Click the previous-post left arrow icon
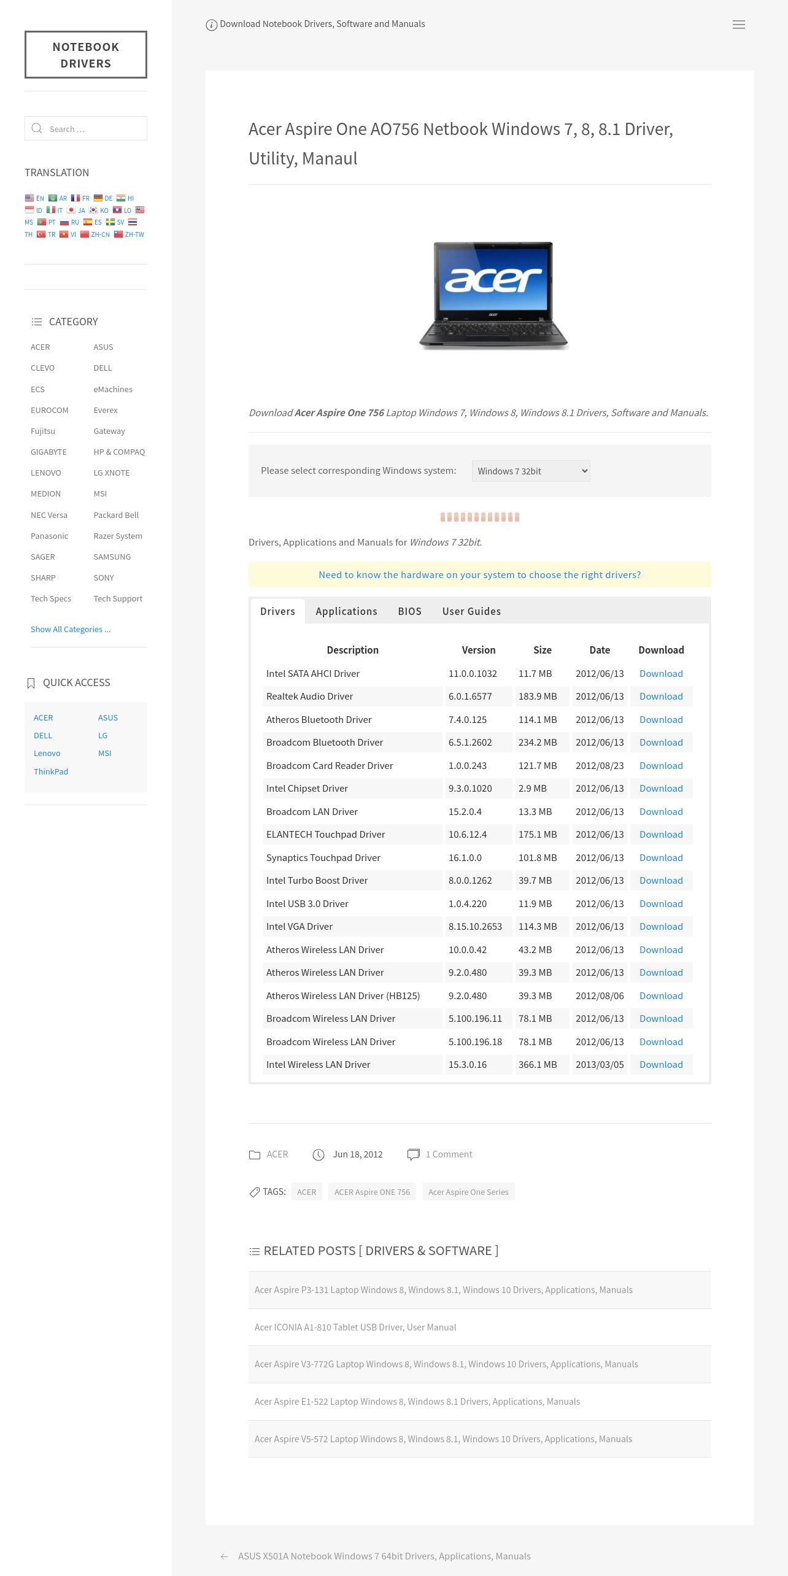788x1576 pixels. pos(225,1556)
